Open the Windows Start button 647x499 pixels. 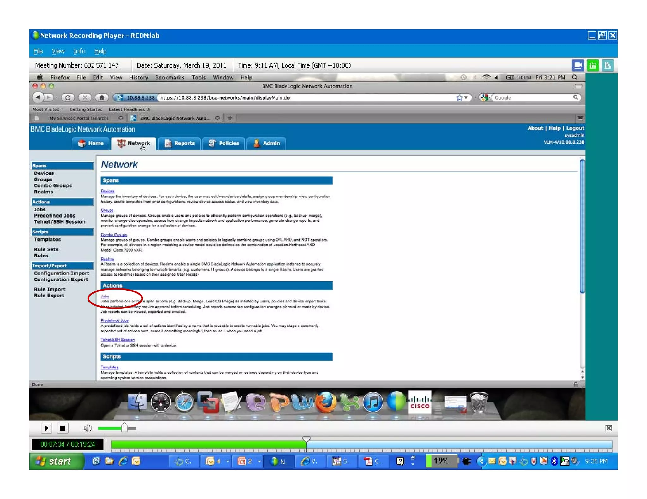(x=56, y=461)
